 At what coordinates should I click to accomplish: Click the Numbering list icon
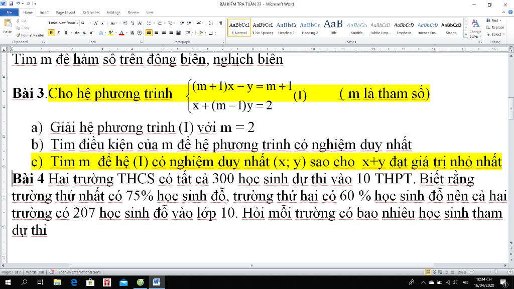point(160,23)
